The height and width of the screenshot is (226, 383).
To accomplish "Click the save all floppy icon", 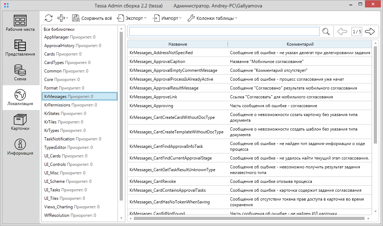I will click(x=76, y=18).
